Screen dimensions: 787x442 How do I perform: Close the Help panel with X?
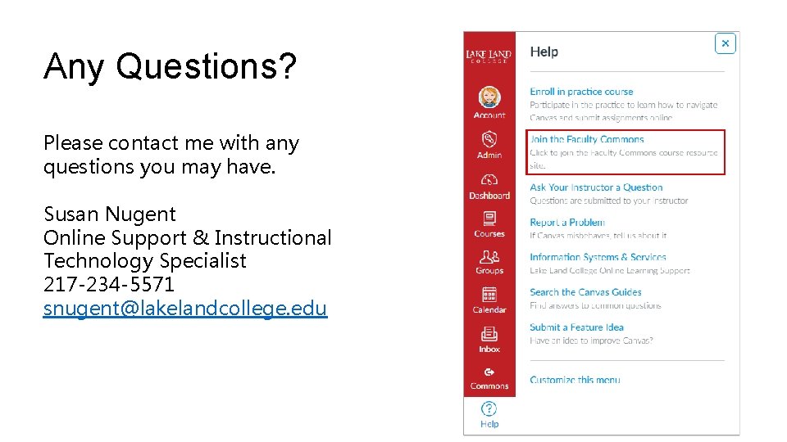point(725,43)
